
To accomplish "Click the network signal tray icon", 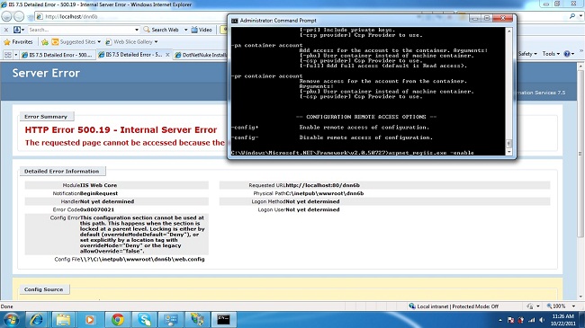I will (531, 320).
